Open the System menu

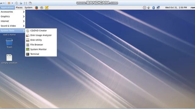click(x=28, y=8)
